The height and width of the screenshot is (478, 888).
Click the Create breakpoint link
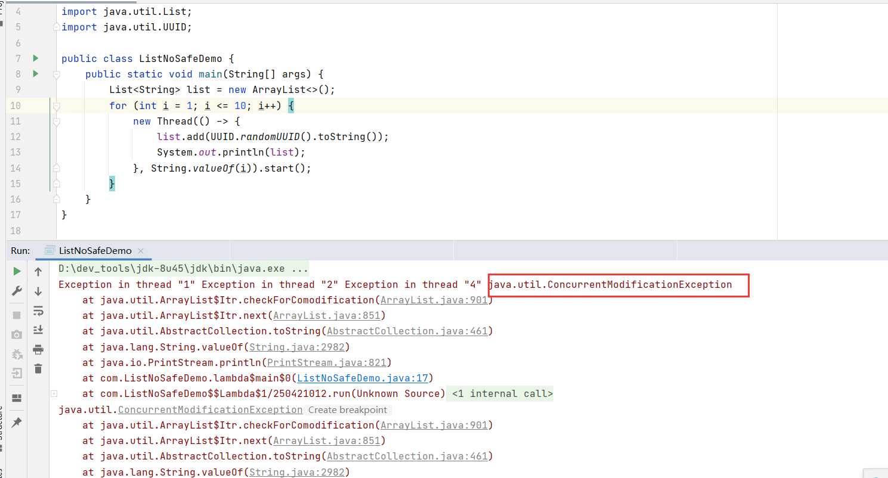point(348,409)
